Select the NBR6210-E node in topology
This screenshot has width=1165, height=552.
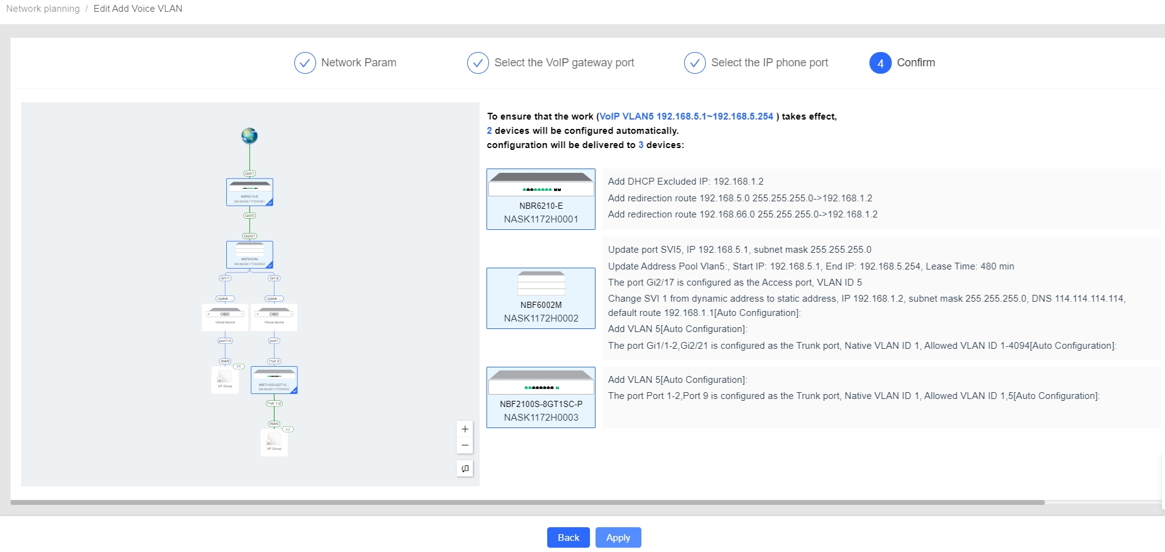pos(249,192)
